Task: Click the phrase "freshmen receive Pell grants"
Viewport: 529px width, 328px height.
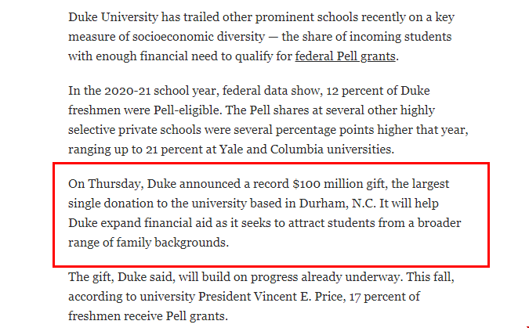Action: (147, 316)
